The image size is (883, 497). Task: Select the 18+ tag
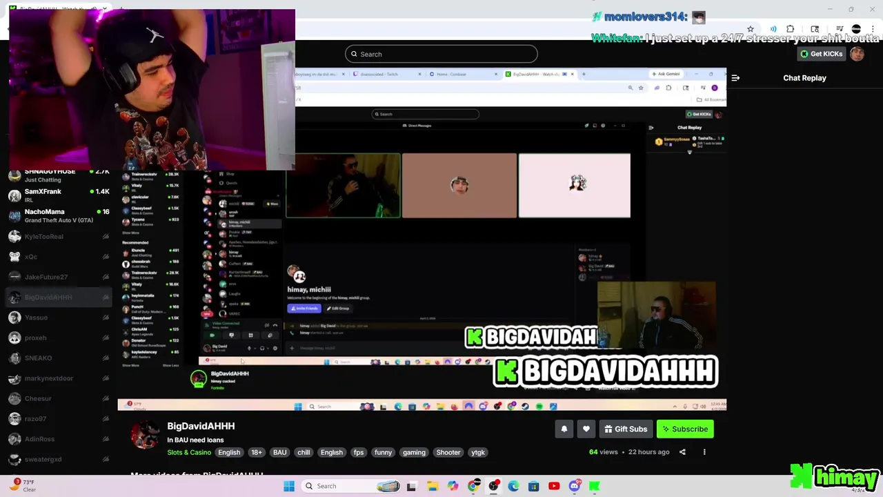click(257, 453)
